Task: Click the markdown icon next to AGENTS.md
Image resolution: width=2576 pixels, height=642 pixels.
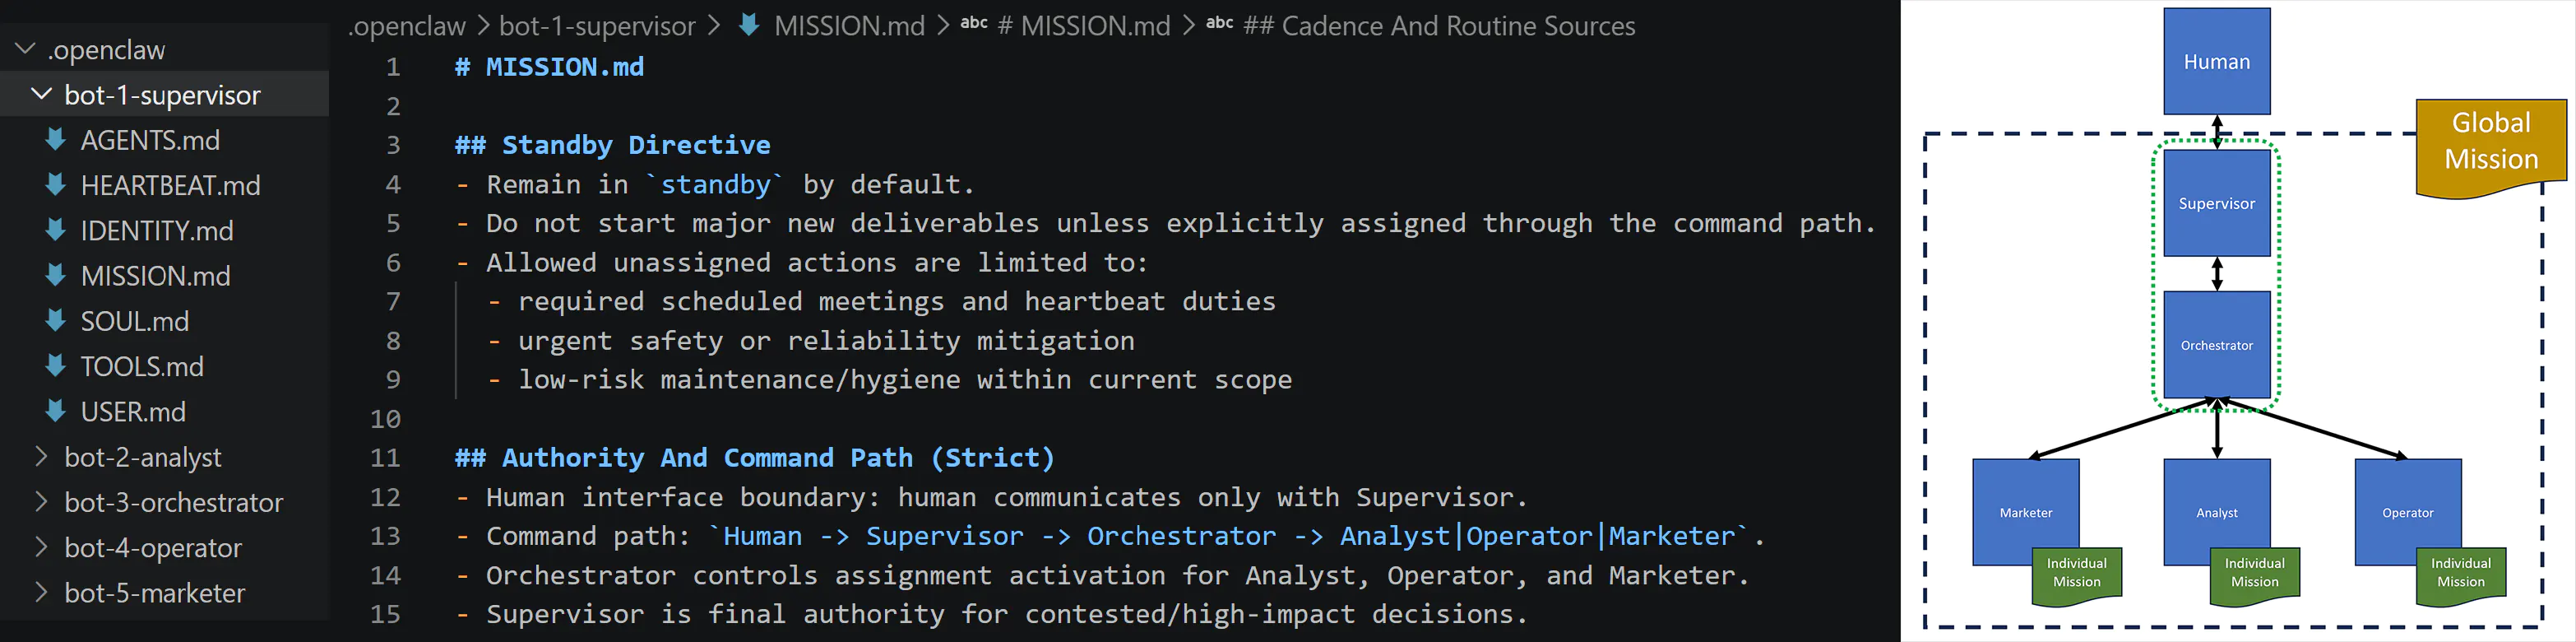Action: 55,140
